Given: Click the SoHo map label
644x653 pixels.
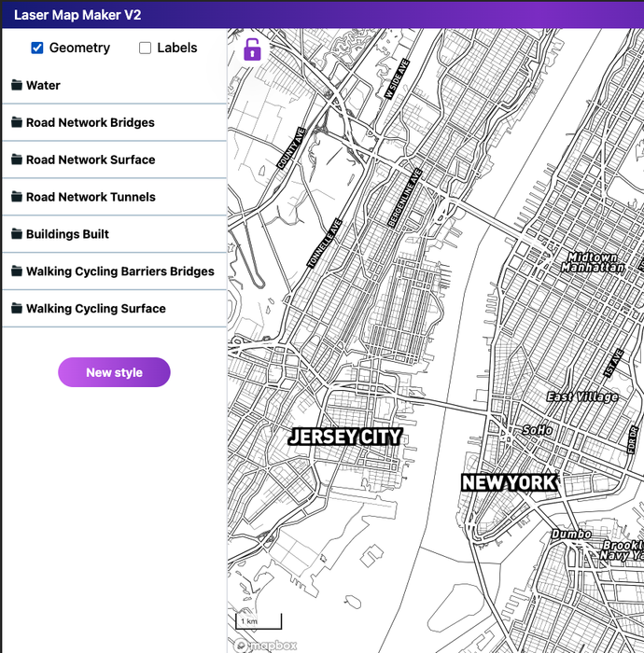Looking at the screenshot, I should [538, 430].
